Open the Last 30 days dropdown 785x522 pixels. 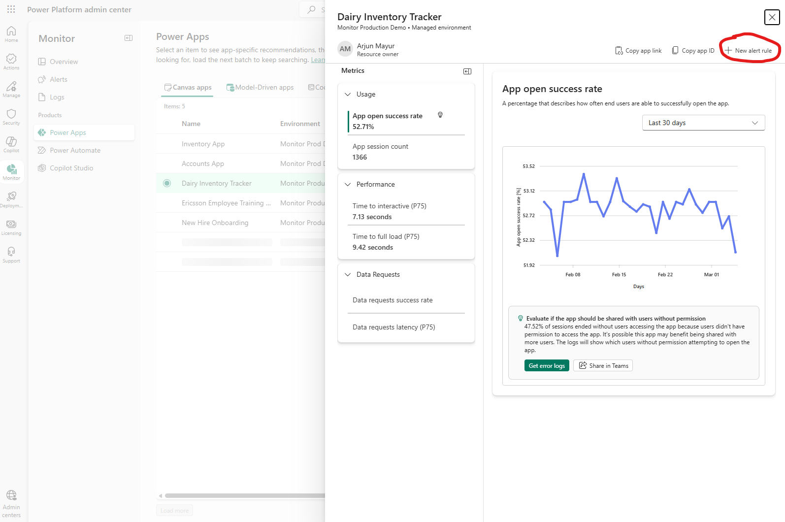pos(703,123)
